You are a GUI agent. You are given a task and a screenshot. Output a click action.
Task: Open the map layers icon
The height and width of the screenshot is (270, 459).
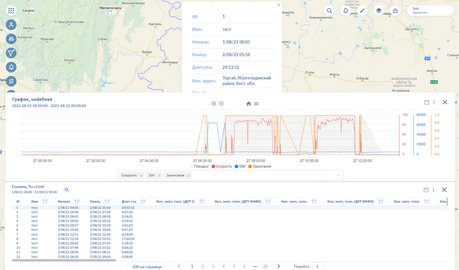click(379, 11)
